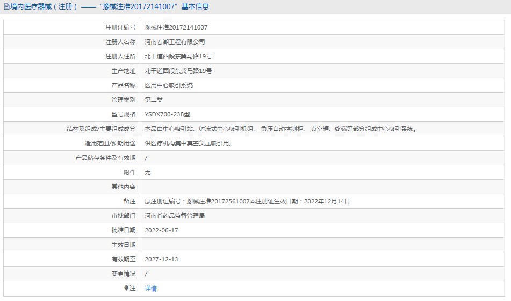Click the 生产地址 label
The height and width of the screenshot is (301, 511).
pos(124,71)
